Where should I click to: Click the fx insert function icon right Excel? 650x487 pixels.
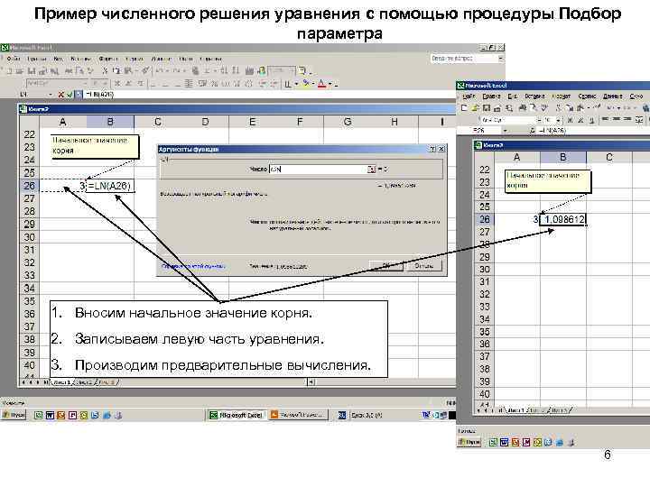(x=533, y=131)
